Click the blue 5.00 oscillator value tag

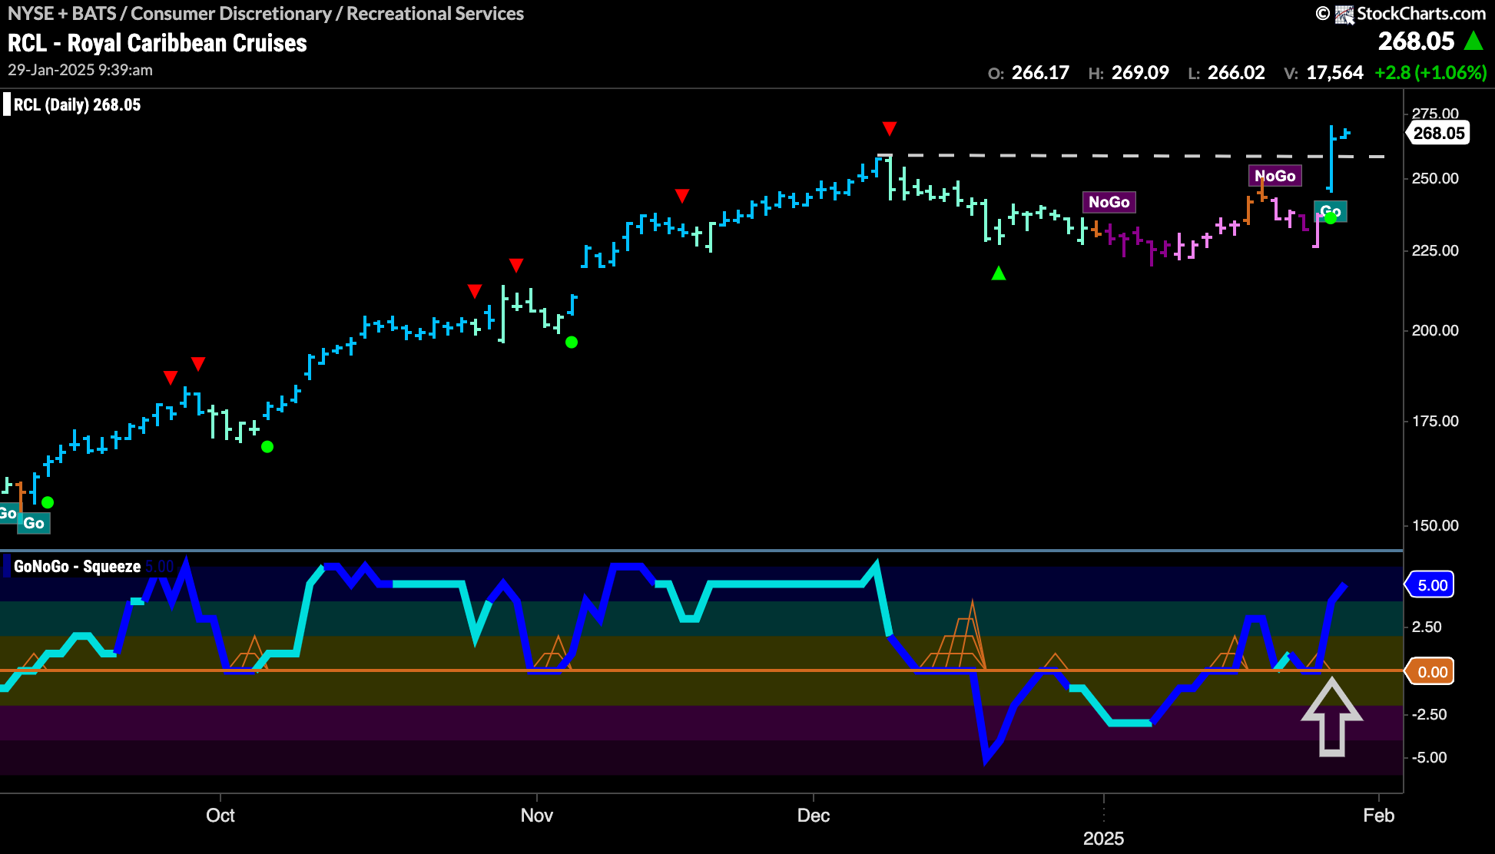pos(1430,585)
